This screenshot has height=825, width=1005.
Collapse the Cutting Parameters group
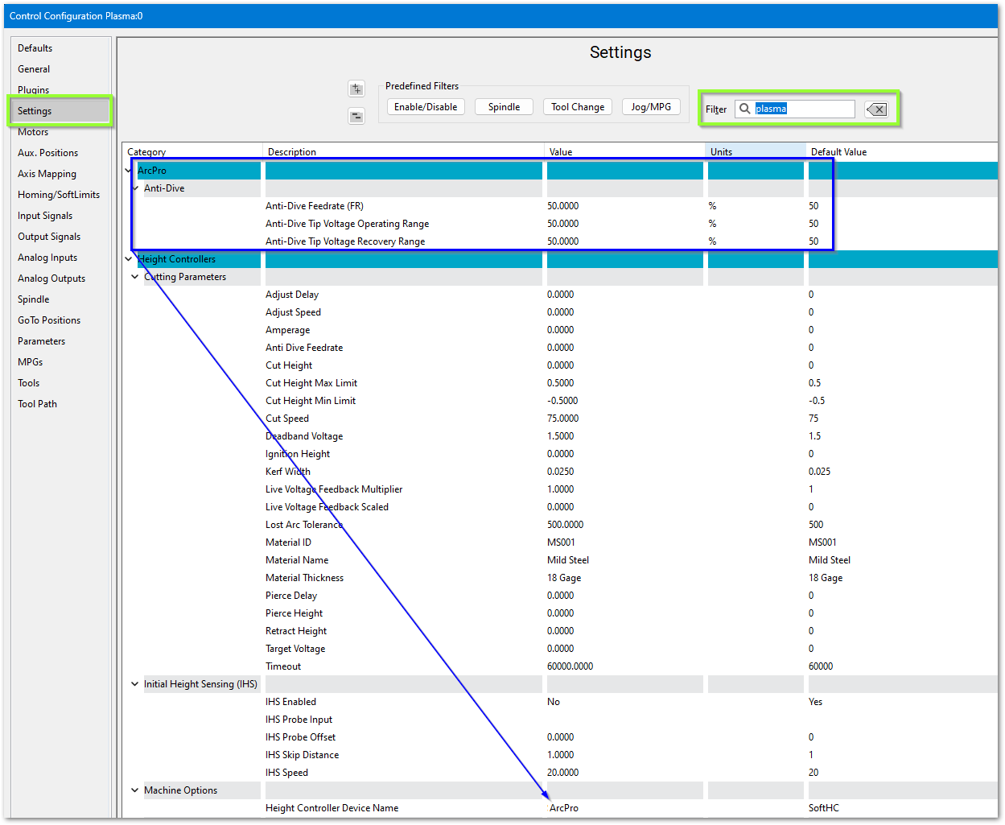(x=135, y=277)
